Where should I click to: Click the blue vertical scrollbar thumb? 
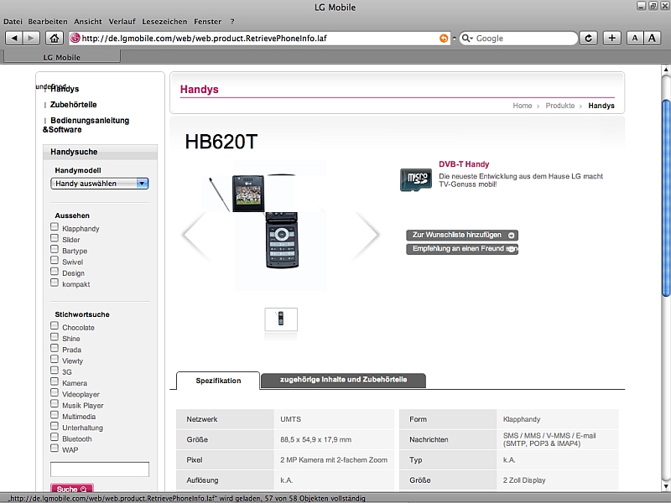pyautogui.click(x=666, y=197)
